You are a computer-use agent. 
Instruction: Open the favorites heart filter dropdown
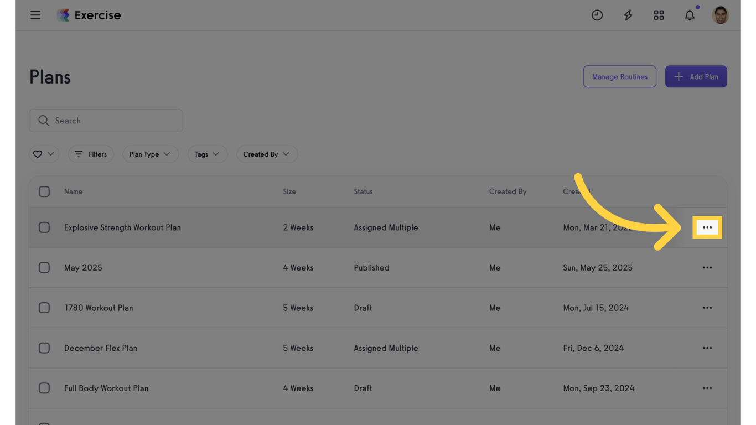click(x=44, y=154)
